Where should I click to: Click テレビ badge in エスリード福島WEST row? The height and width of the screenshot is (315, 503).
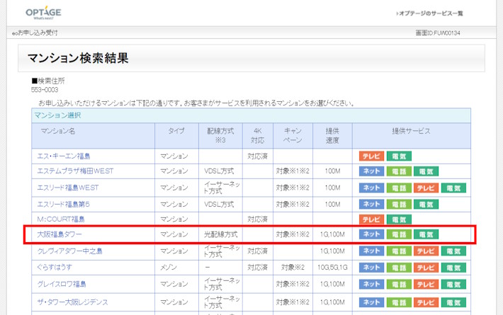[426, 188]
